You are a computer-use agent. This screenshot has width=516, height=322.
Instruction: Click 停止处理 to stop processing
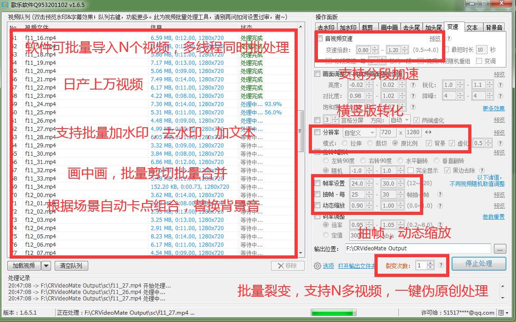tap(479, 264)
